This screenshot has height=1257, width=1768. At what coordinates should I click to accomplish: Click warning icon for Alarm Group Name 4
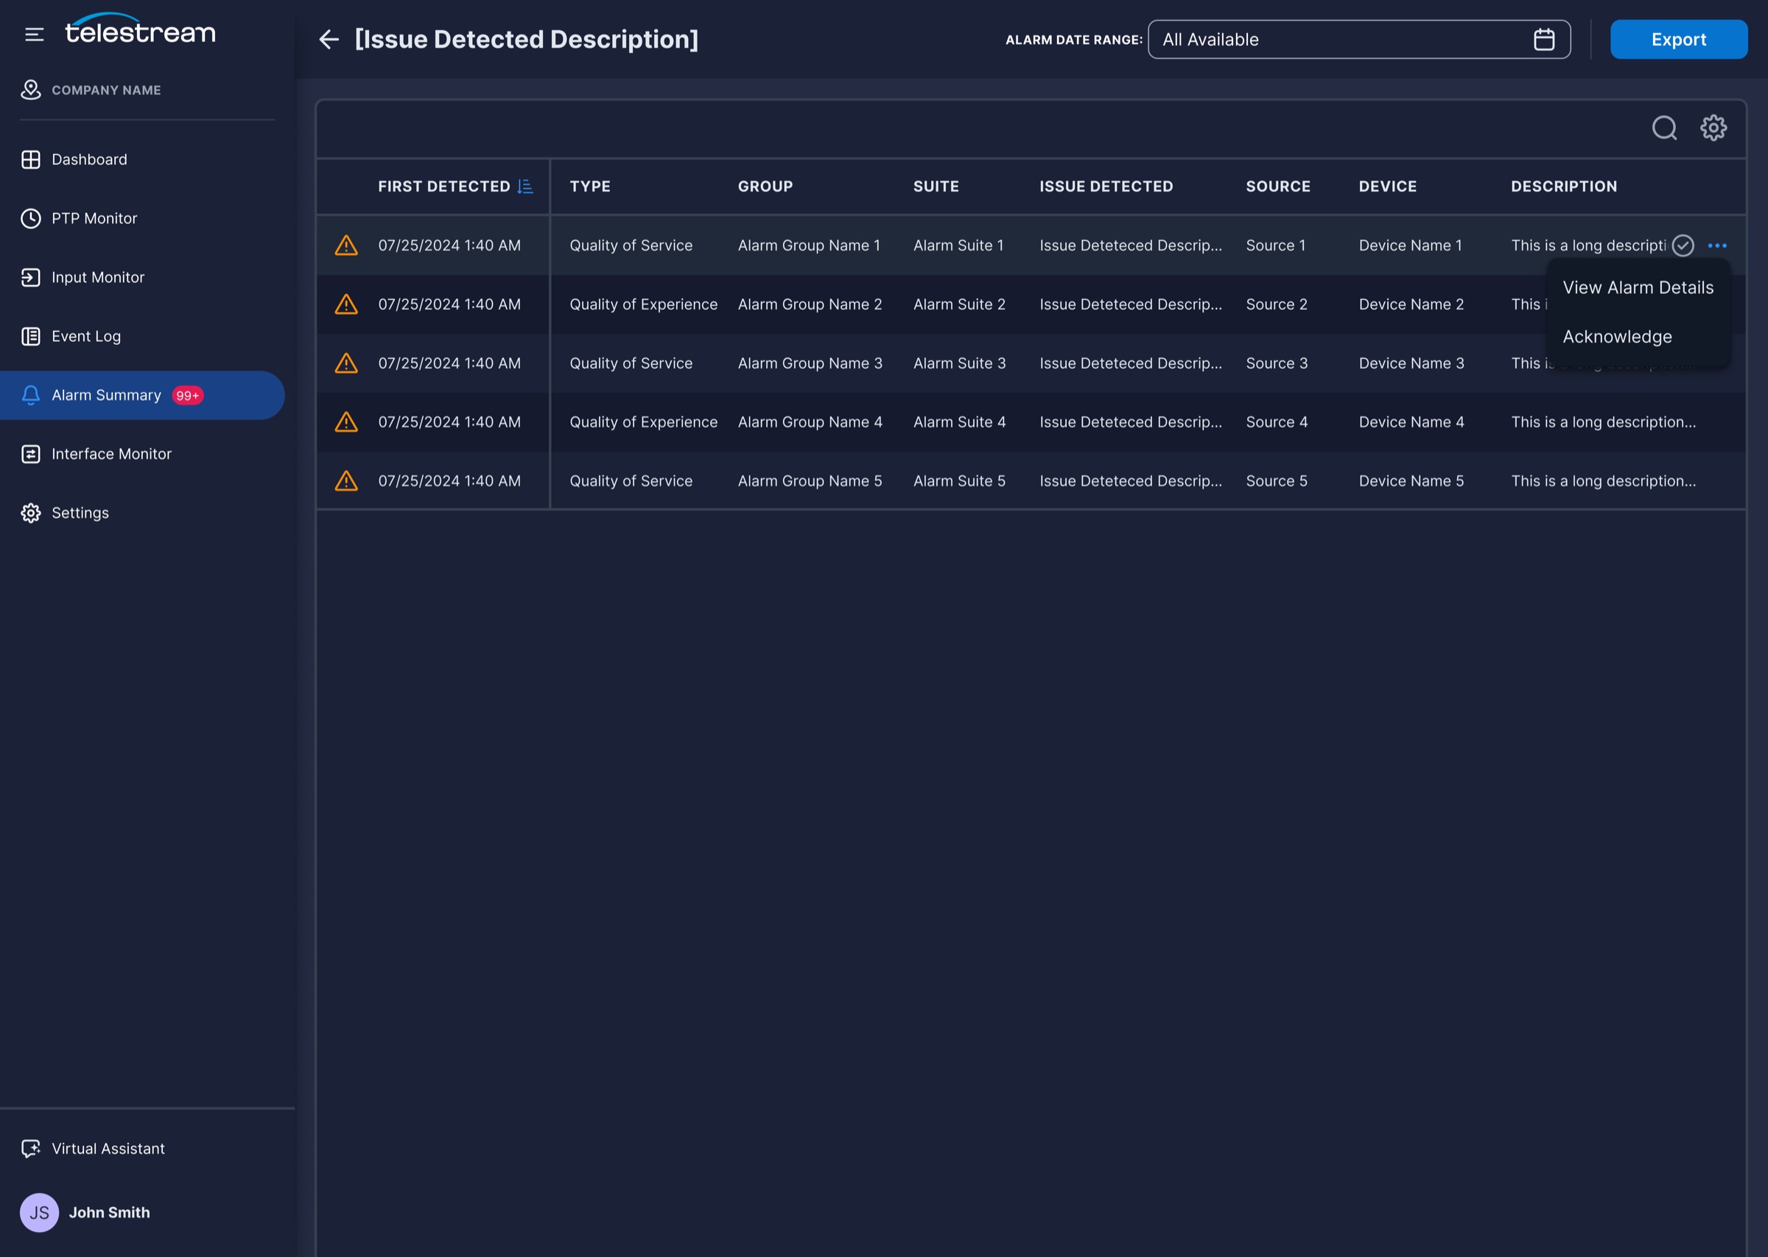tap(345, 422)
